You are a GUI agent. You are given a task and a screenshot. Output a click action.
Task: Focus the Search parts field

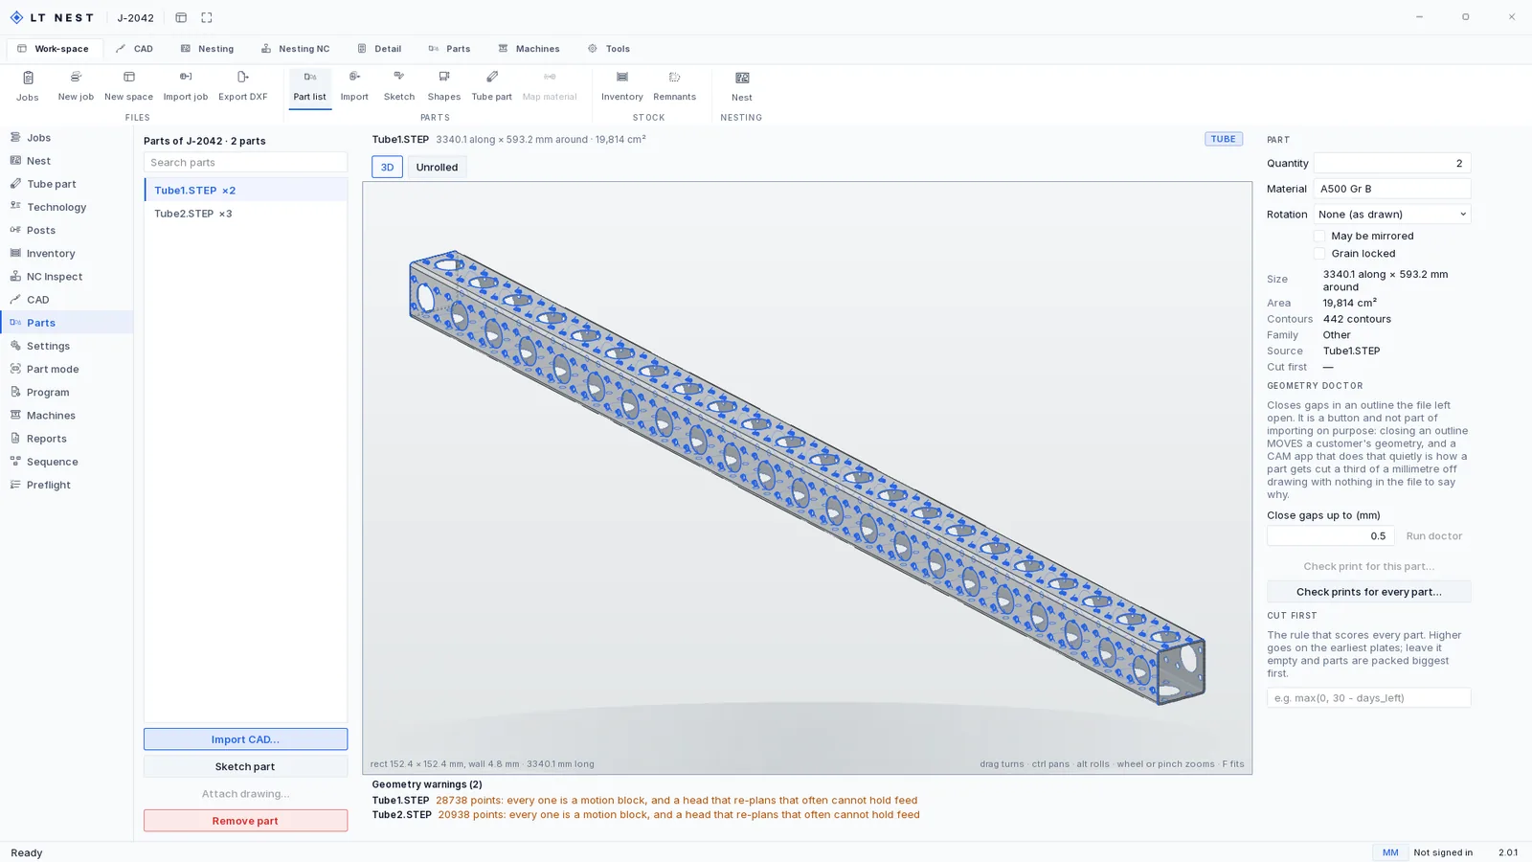click(245, 162)
